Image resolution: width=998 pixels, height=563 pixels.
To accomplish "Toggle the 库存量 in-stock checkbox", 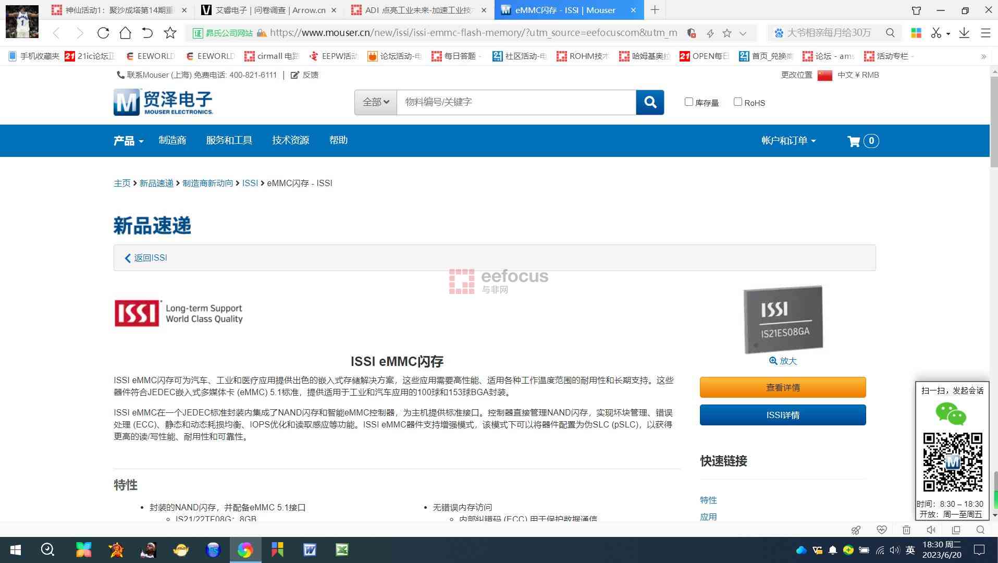I will click(x=688, y=102).
